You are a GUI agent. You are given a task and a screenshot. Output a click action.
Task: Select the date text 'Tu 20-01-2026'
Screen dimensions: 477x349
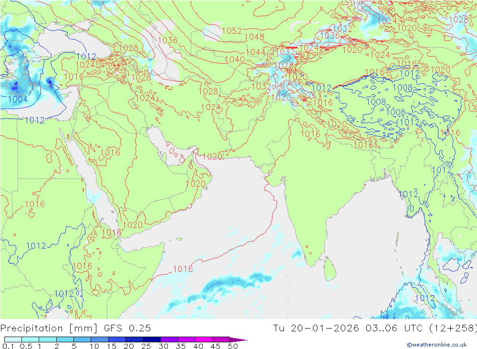(x=316, y=329)
